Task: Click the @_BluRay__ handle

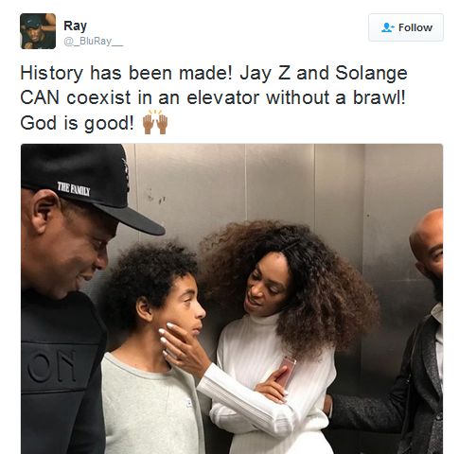Action: point(94,42)
